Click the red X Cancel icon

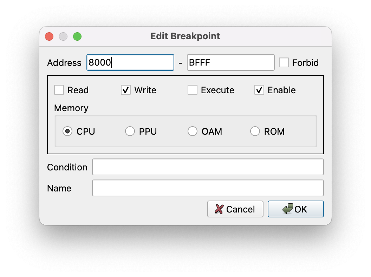coord(219,209)
